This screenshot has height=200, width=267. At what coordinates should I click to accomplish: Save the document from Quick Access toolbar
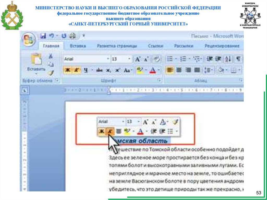pyautogui.click(x=43, y=36)
